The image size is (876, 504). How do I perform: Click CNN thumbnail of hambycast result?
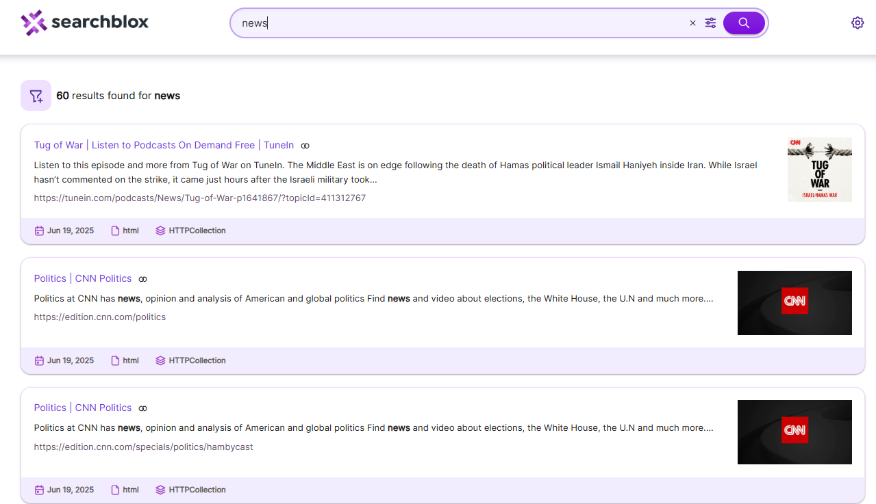coord(794,432)
